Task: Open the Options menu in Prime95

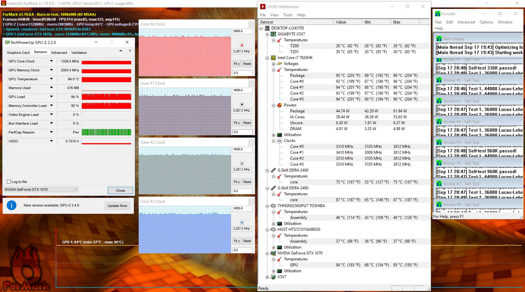Action: pyautogui.click(x=486, y=22)
